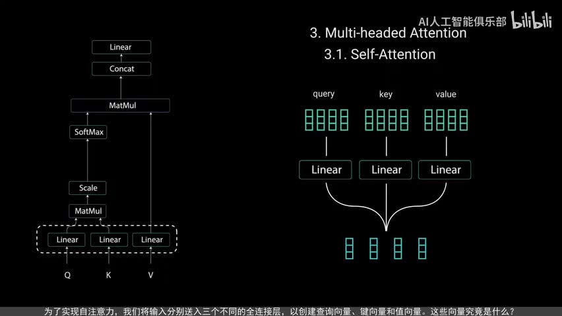Click the Q input label
This screenshot has width=562, height=316.
click(x=67, y=275)
